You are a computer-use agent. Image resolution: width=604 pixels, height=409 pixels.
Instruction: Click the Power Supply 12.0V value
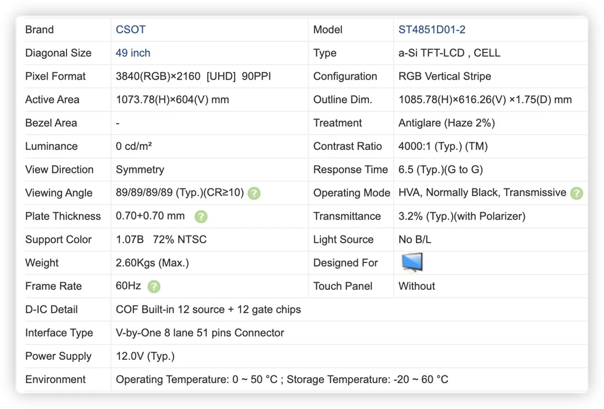point(145,356)
